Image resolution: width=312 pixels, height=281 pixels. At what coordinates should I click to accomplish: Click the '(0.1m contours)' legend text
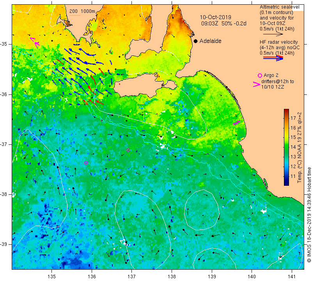[277, 12]
